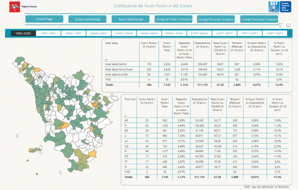Screen dimensions: 298x190
Task: Select the 12DIC-18DIC week
Action: click(48, 33)
